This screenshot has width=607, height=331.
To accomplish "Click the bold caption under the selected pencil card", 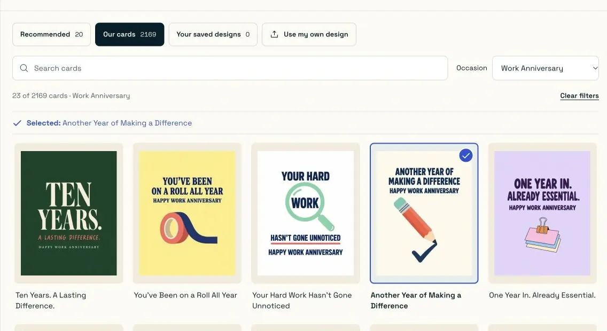I will 416,301.
